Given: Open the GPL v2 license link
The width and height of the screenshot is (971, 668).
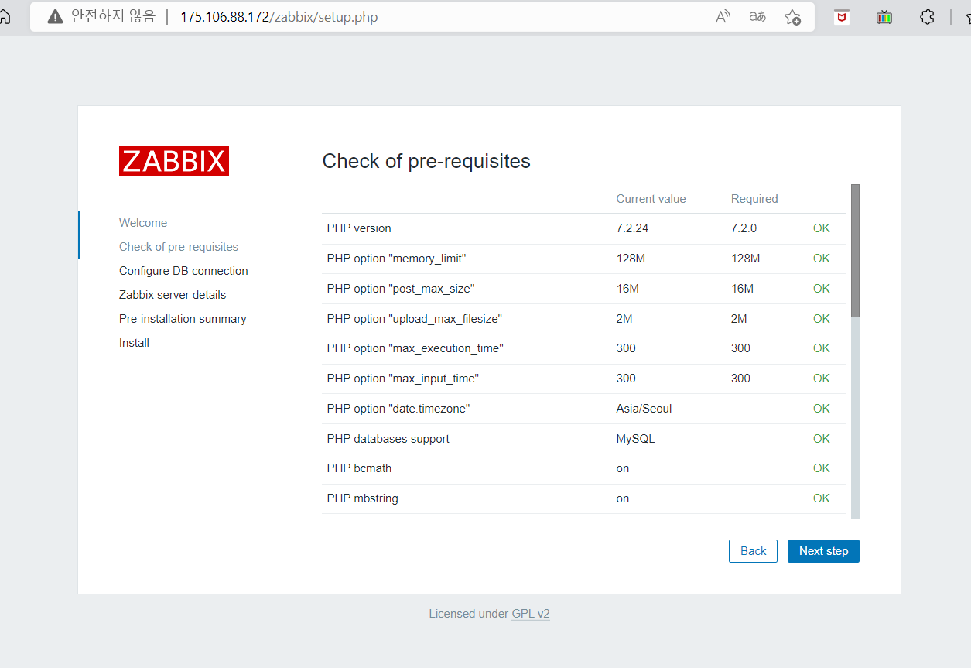Looking at the screenshot, I should pos(531,614).
